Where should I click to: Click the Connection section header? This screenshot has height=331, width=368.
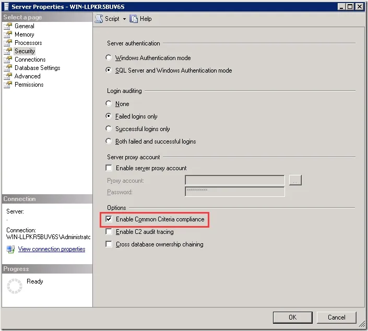pyautogui.click(x=19, y=199)
